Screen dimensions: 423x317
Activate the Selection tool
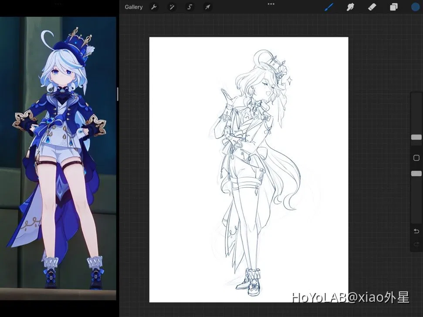point(190,7)
